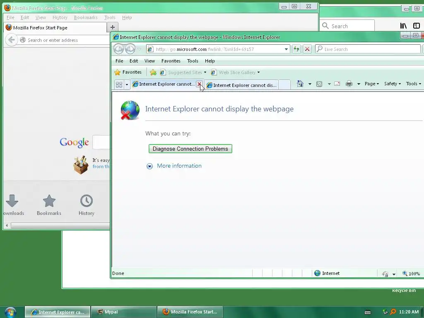Open a new tab in Firefox
The height and width of the screenshot is (318, 424).
(x=113, y=27)
